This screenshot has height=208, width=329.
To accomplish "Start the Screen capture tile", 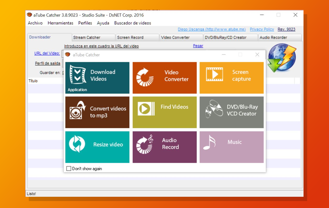I will coord(232,78).
